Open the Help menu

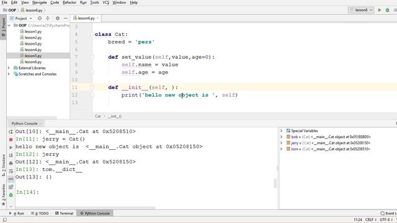(134, 2)
